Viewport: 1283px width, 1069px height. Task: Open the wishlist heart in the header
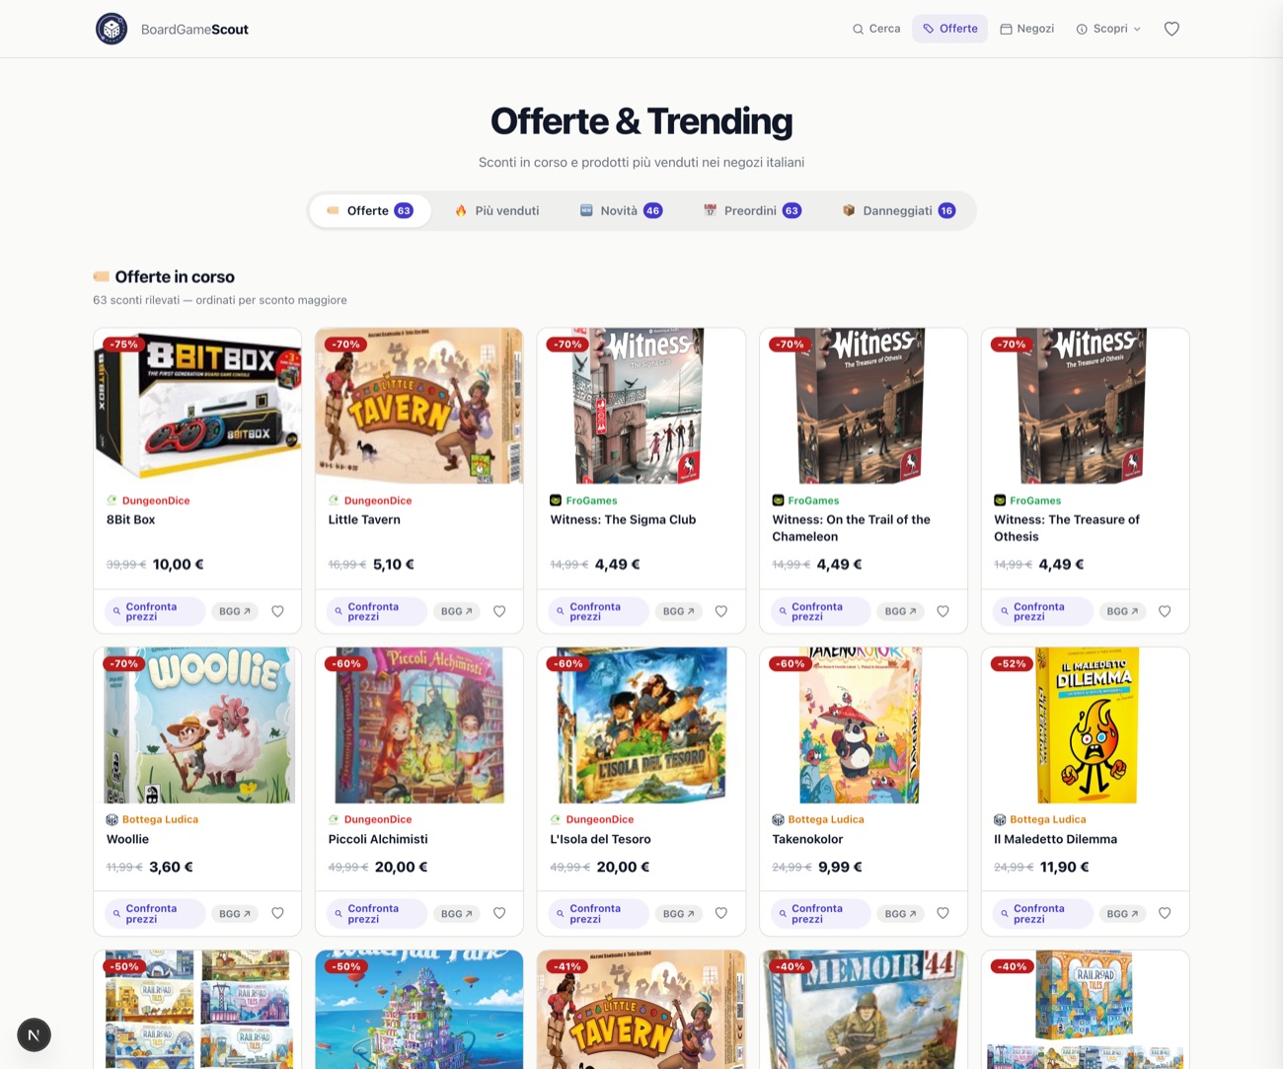(1171, 29)
